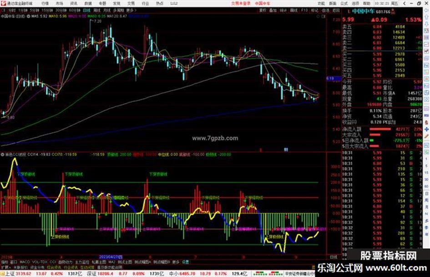430x277 pixels.
Task: Click the 指标 tab at bottom
Action: (x=5, y=262)
